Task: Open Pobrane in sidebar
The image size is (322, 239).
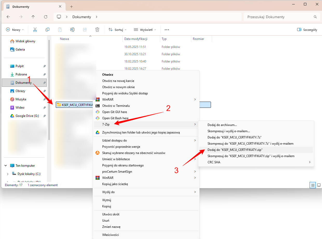Action: (21, 74)
